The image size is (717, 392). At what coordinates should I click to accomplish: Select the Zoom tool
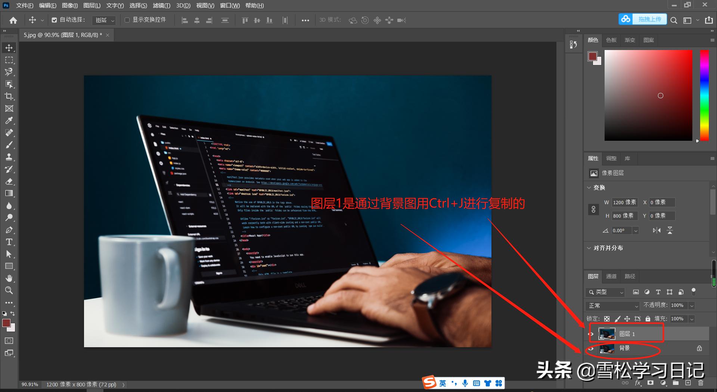tap(9, 290)
